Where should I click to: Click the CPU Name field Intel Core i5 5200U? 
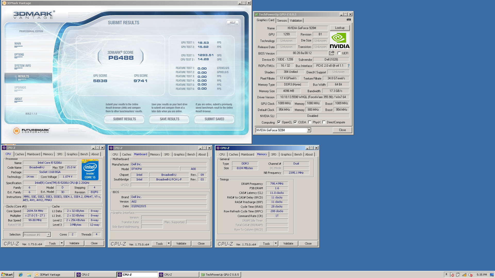(x=50, y=163)
